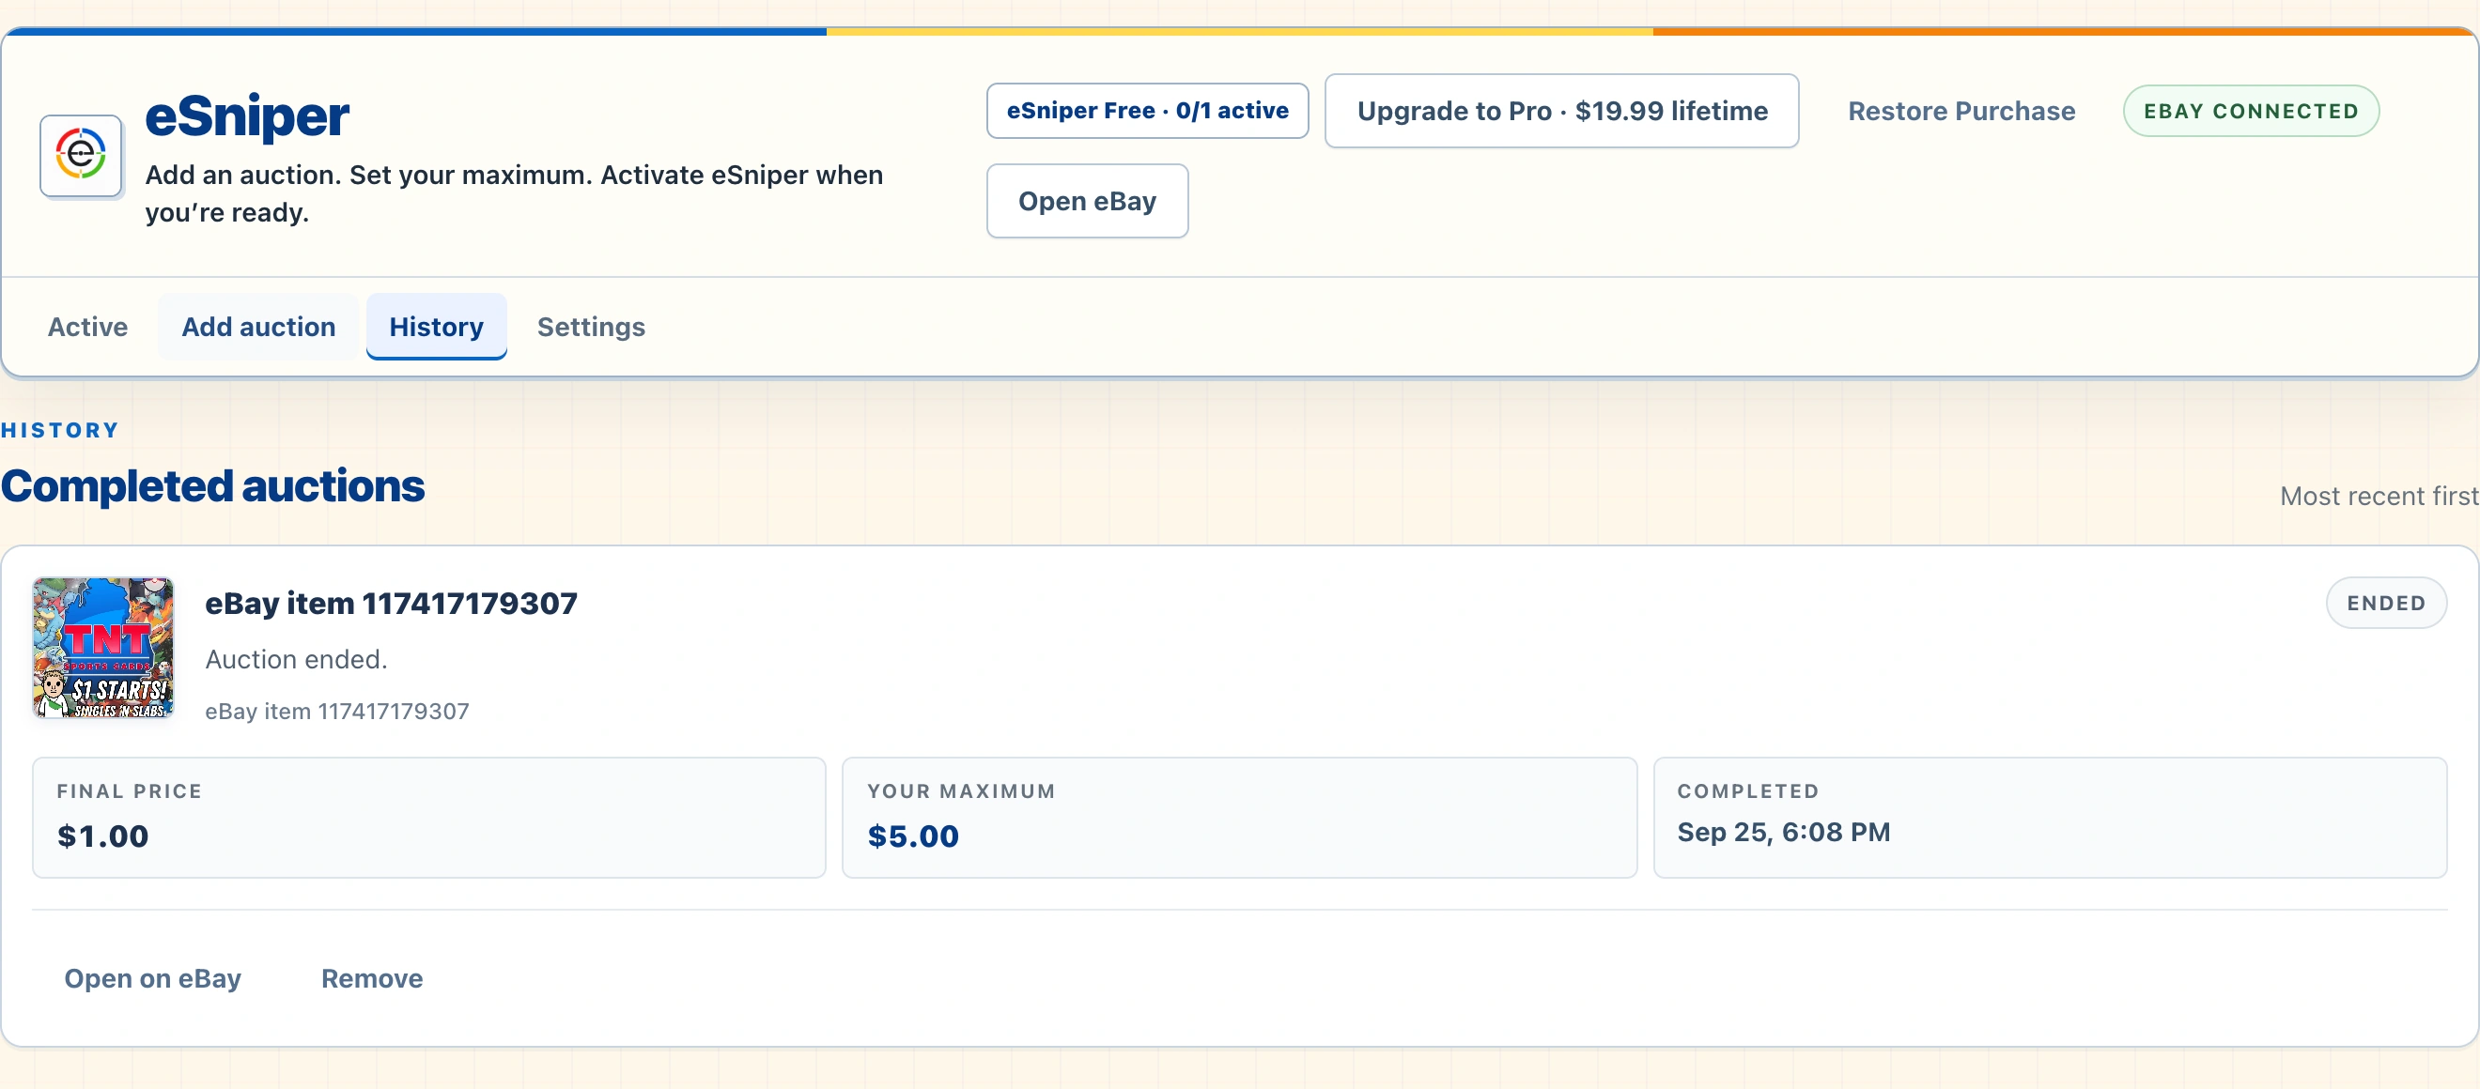The height and width of the screenshot is (1089, 2480).
Task: Click the gray eBay item 117417179307 subtitle
Action: 337,711
